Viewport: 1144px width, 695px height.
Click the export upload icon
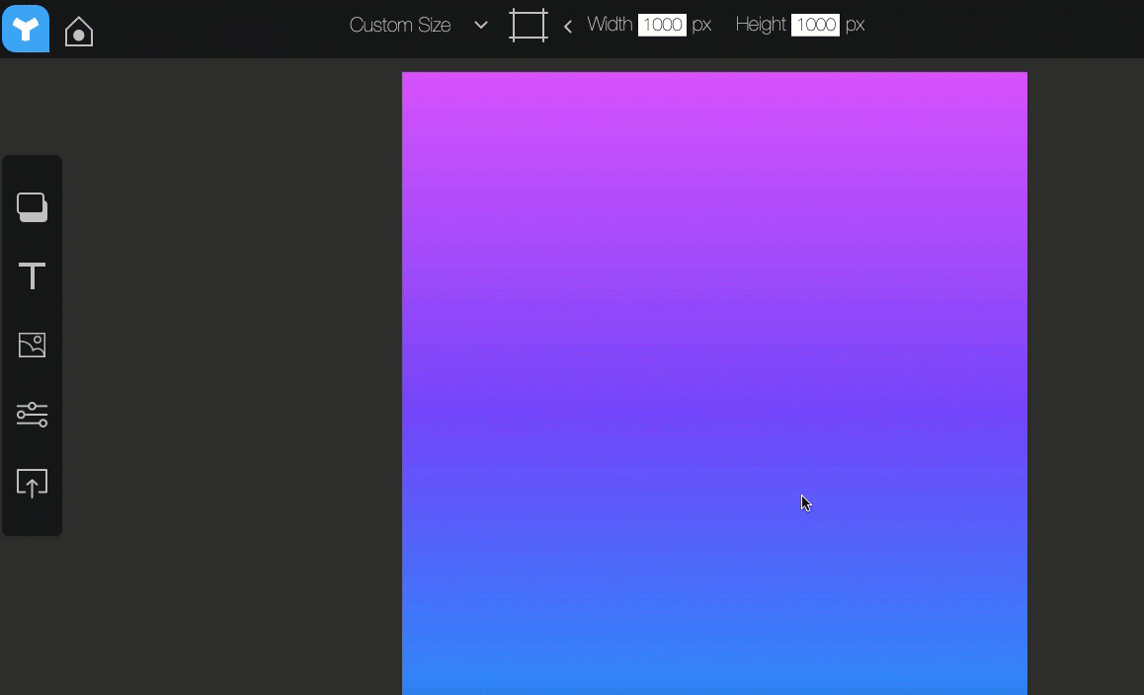pyautogui.click(x=32, y=484)
